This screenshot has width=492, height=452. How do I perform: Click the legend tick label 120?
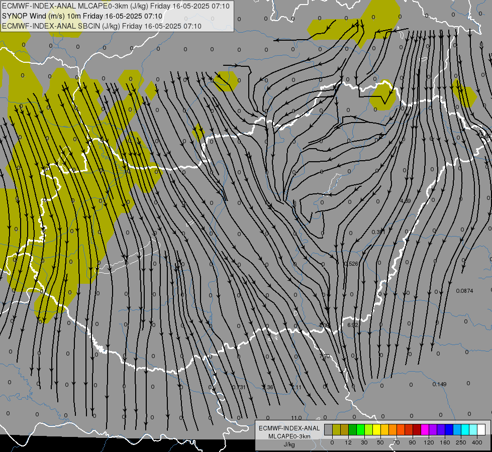pos(429,442)
